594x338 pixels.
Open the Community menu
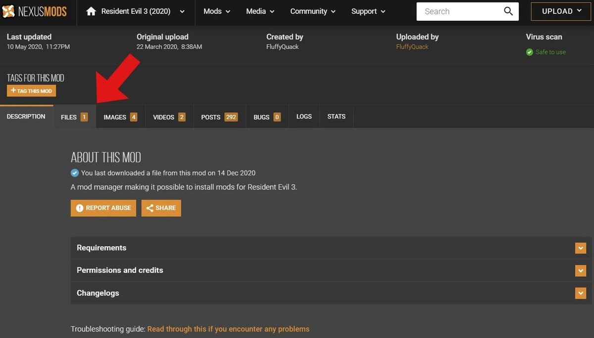click(313, 11)
